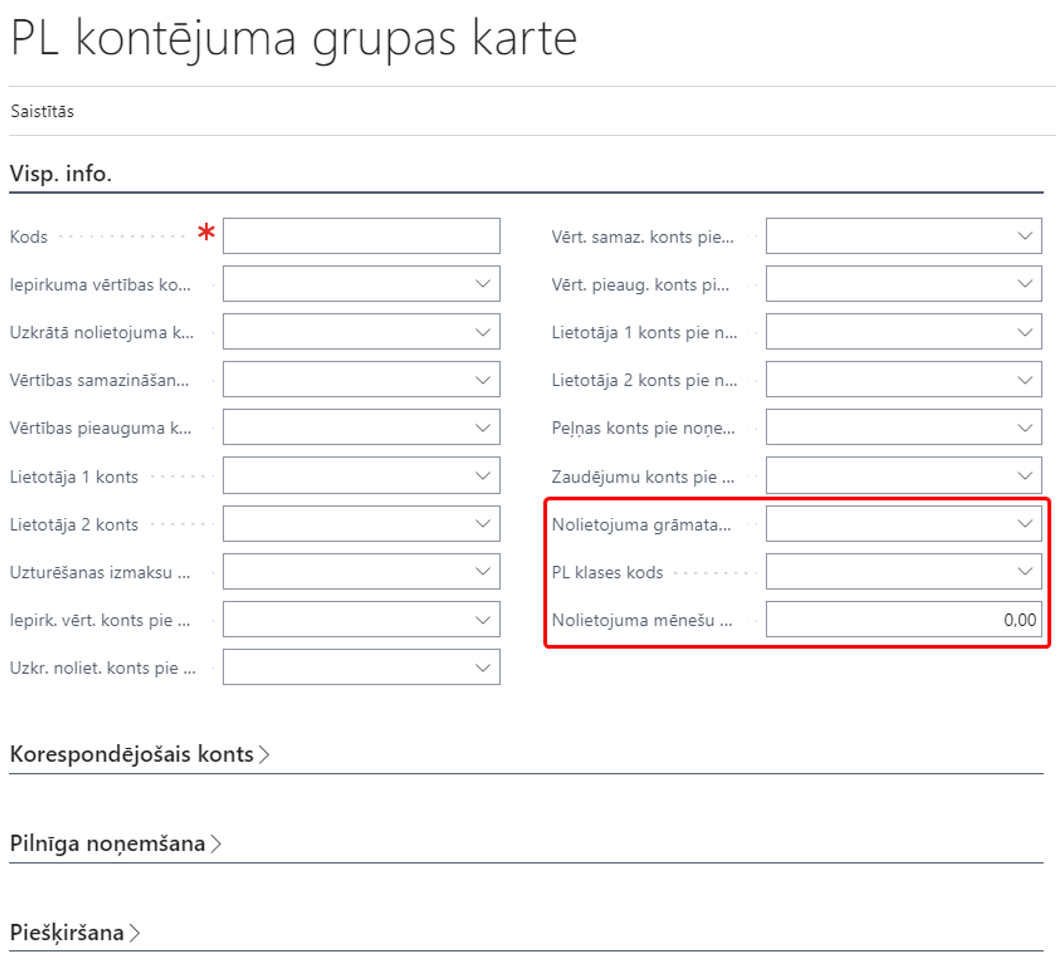Open Vērtības pieauguma konts dropdown

[x=483, y=427]
